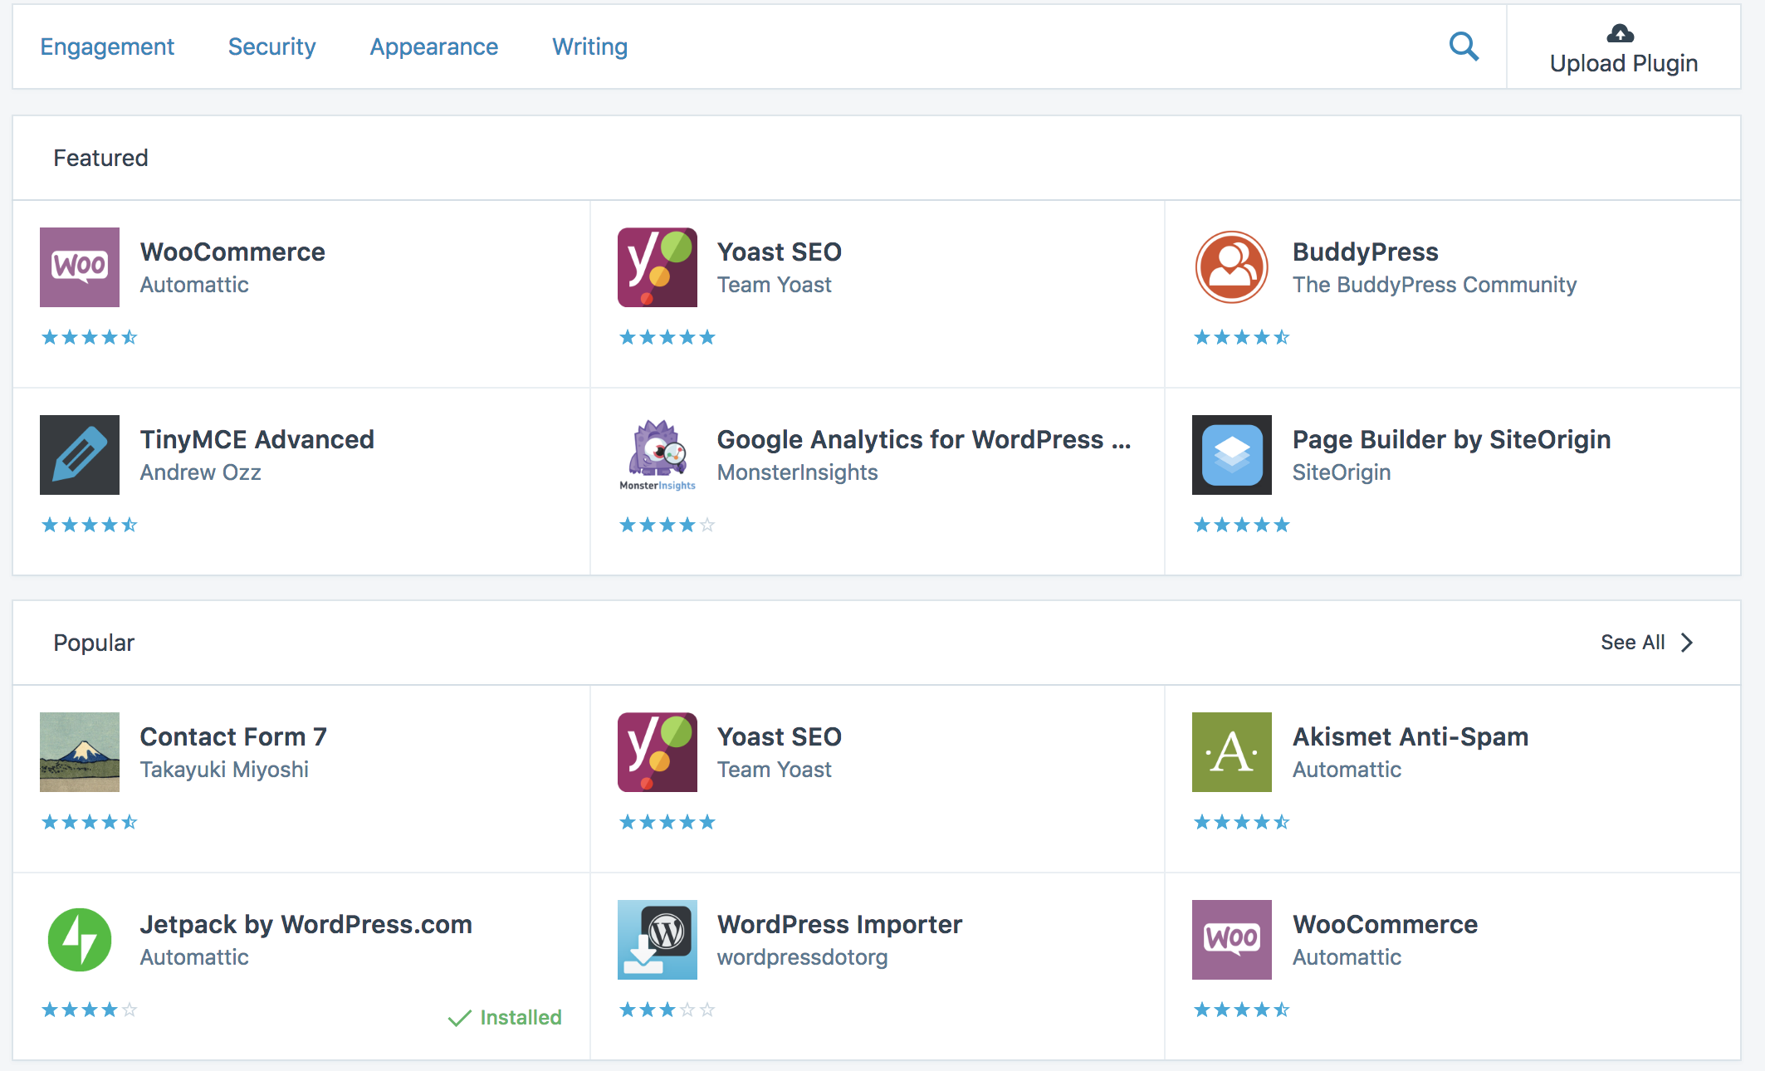The width and height of the screenshot is (1765, 1071).
Task: Click the Contact Form 7 mountain thumbnail
Action: coord(80,752)
